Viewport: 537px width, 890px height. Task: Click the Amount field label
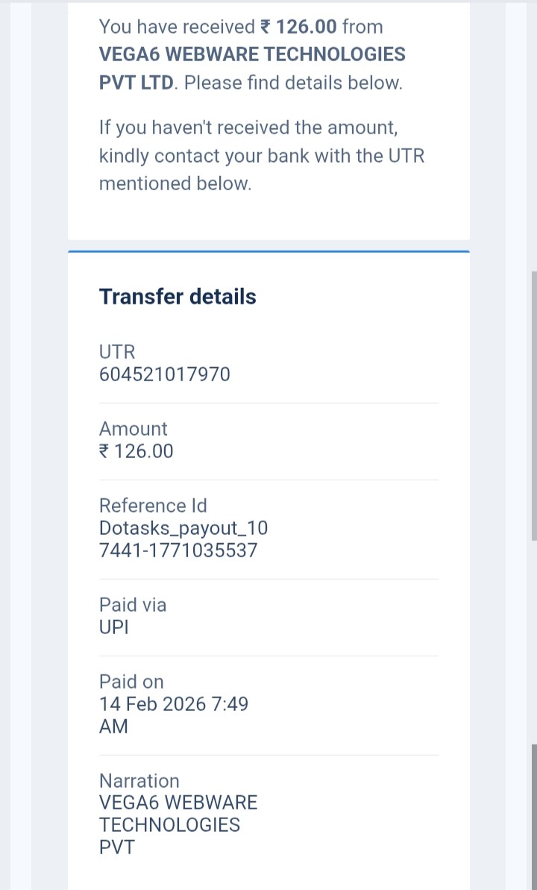pos(134,429)
